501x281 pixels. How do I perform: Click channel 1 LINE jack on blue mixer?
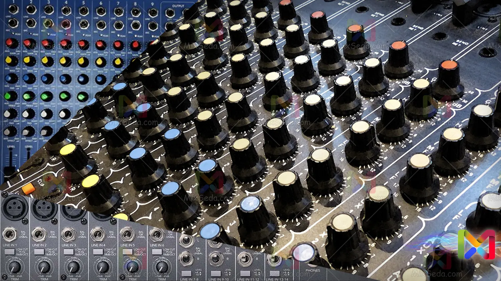[13, 10]
